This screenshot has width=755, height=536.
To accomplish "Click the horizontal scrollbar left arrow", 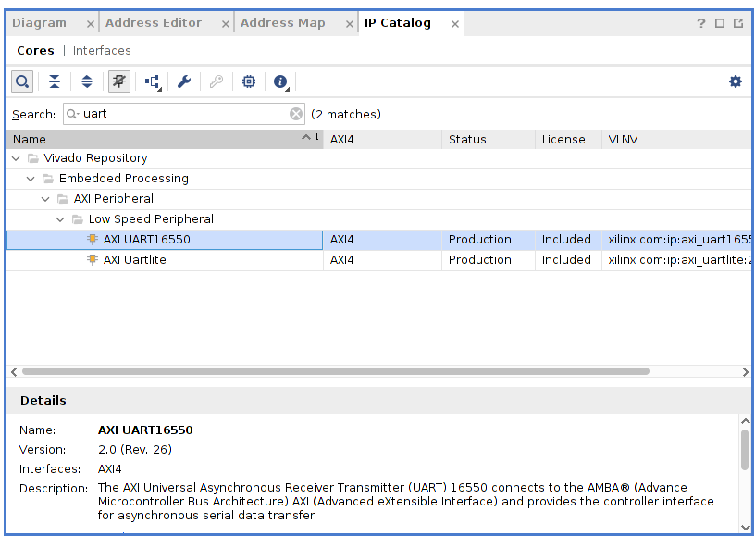I will 14,372.
